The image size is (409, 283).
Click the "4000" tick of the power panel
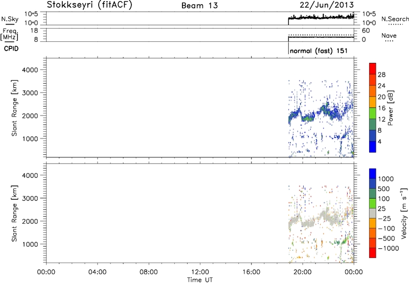pyautogui.click(x=30, y=70)
